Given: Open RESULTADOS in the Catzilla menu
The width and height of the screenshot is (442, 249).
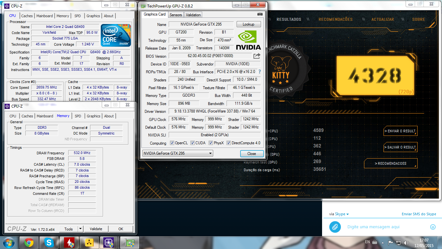Looking at the screenshot, I should pos(289,19).
